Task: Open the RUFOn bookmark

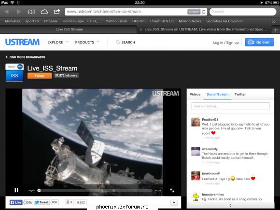Action: [x=138, y=21]
